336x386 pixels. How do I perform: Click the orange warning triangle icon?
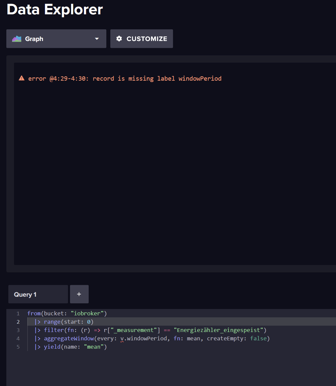[22, 78]
